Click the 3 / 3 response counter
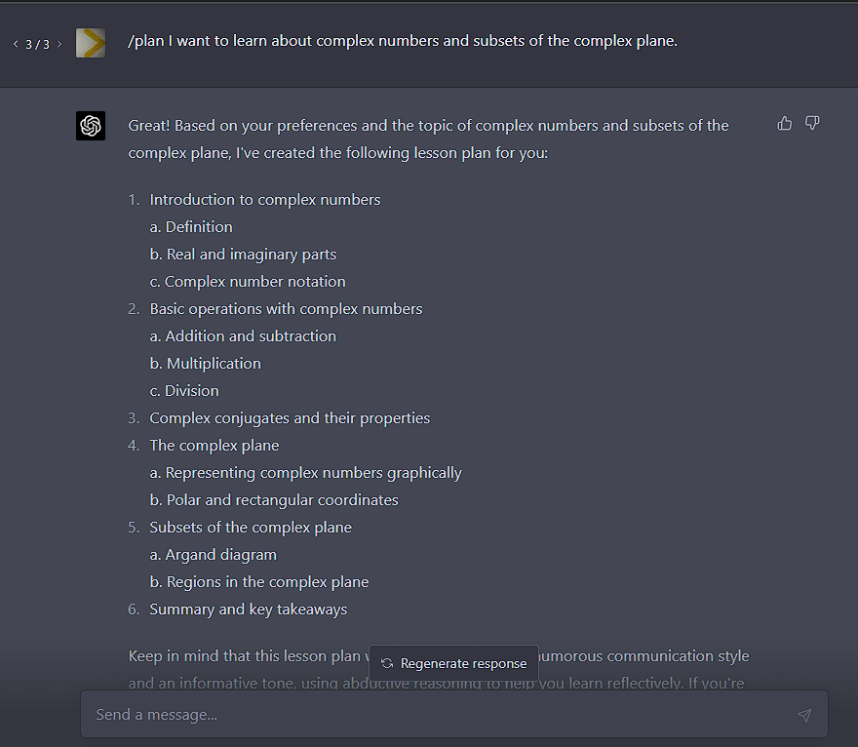This screenshot has width=858, height=747. [37, 44]
